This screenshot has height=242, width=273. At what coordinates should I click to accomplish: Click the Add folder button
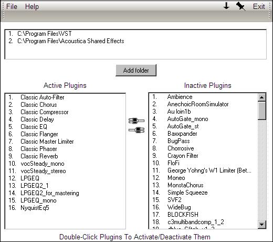coord(136,70)
